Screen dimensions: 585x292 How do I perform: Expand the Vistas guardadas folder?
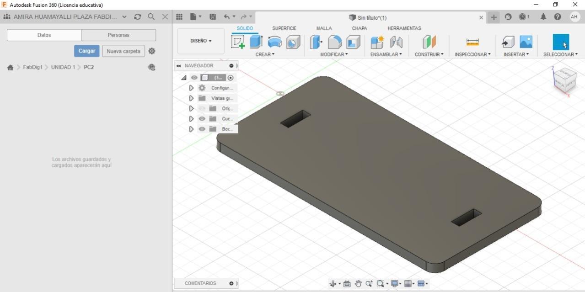(191, 98)
